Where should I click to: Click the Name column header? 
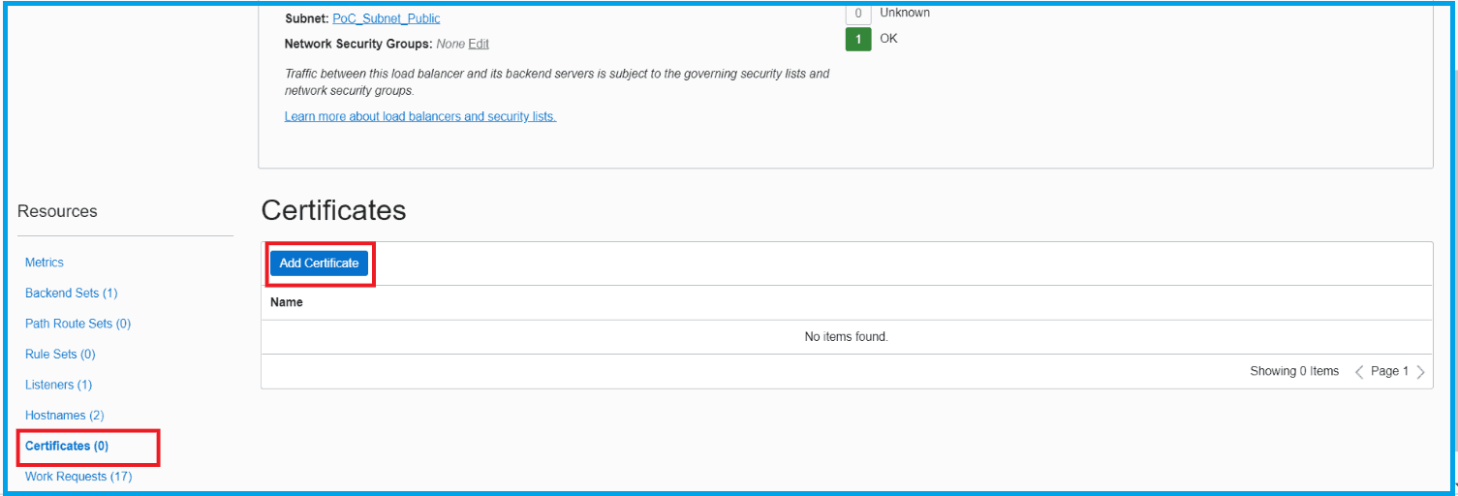click(x=287, y=302)
